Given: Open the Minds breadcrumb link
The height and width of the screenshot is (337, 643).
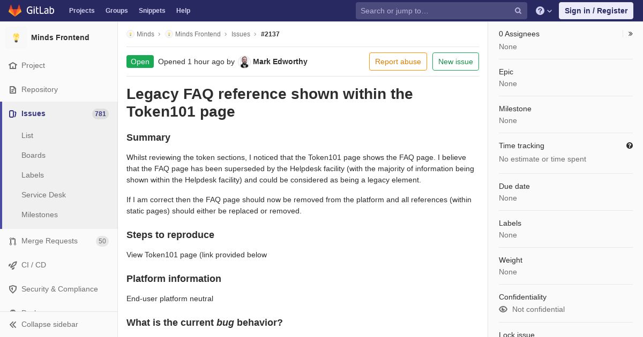Looking at the screenshot, I should pyautogui.click(x=145, y=34).
